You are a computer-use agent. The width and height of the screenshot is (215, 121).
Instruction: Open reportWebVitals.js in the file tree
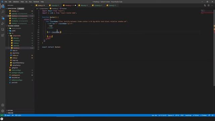coord(18,63)
